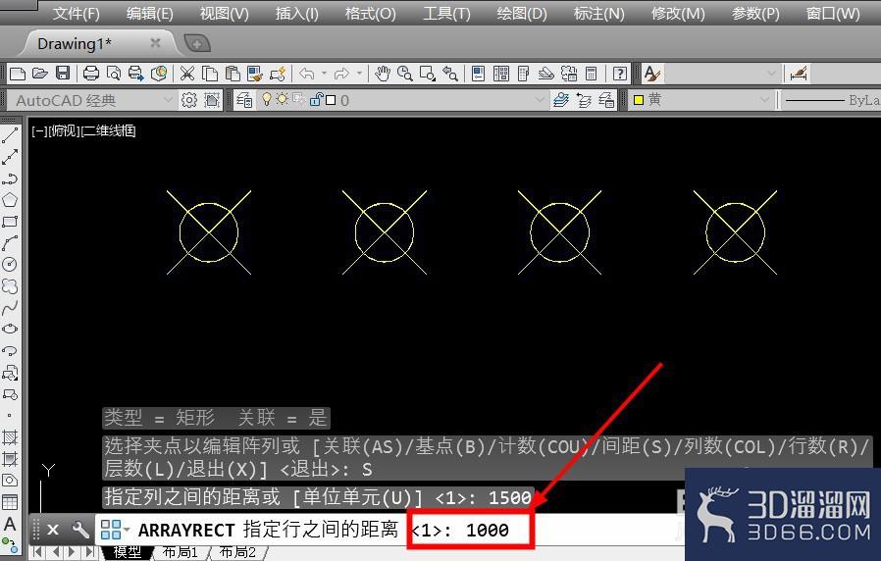Select the Drawing1* file tab
Image resolution: width=881 pixels, height=561 pixels.
[x=75, y=43]
